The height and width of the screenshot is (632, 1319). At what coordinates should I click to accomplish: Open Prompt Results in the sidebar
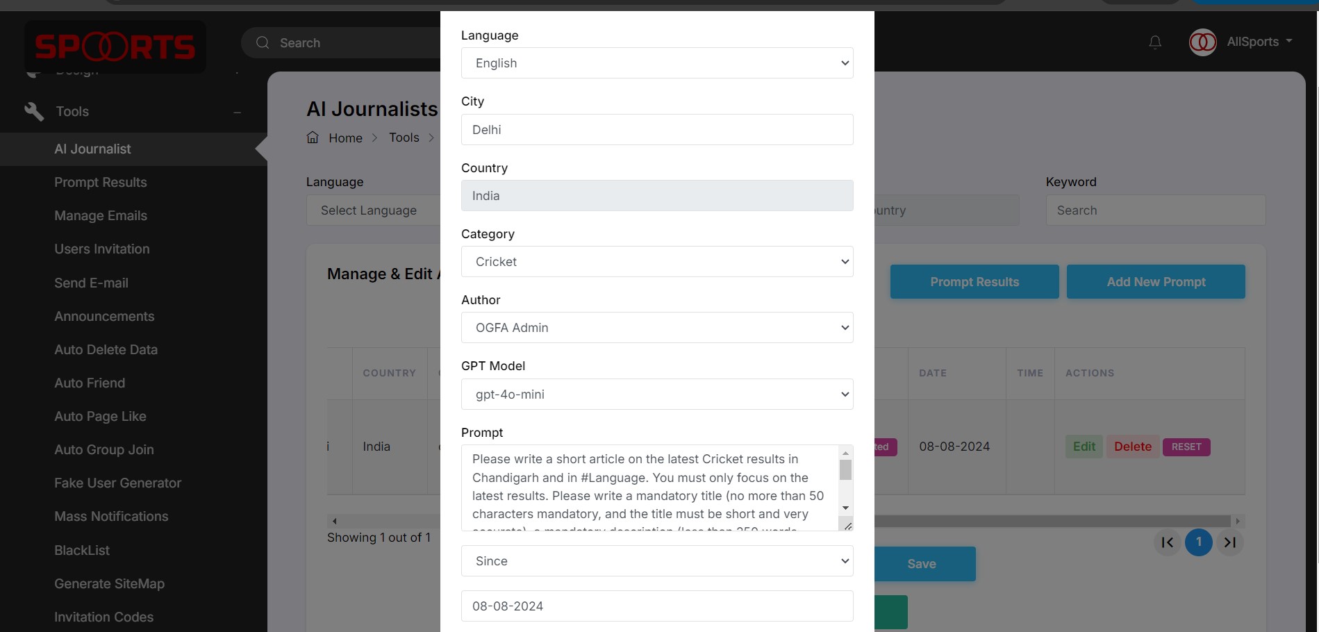tap(101, 183)
